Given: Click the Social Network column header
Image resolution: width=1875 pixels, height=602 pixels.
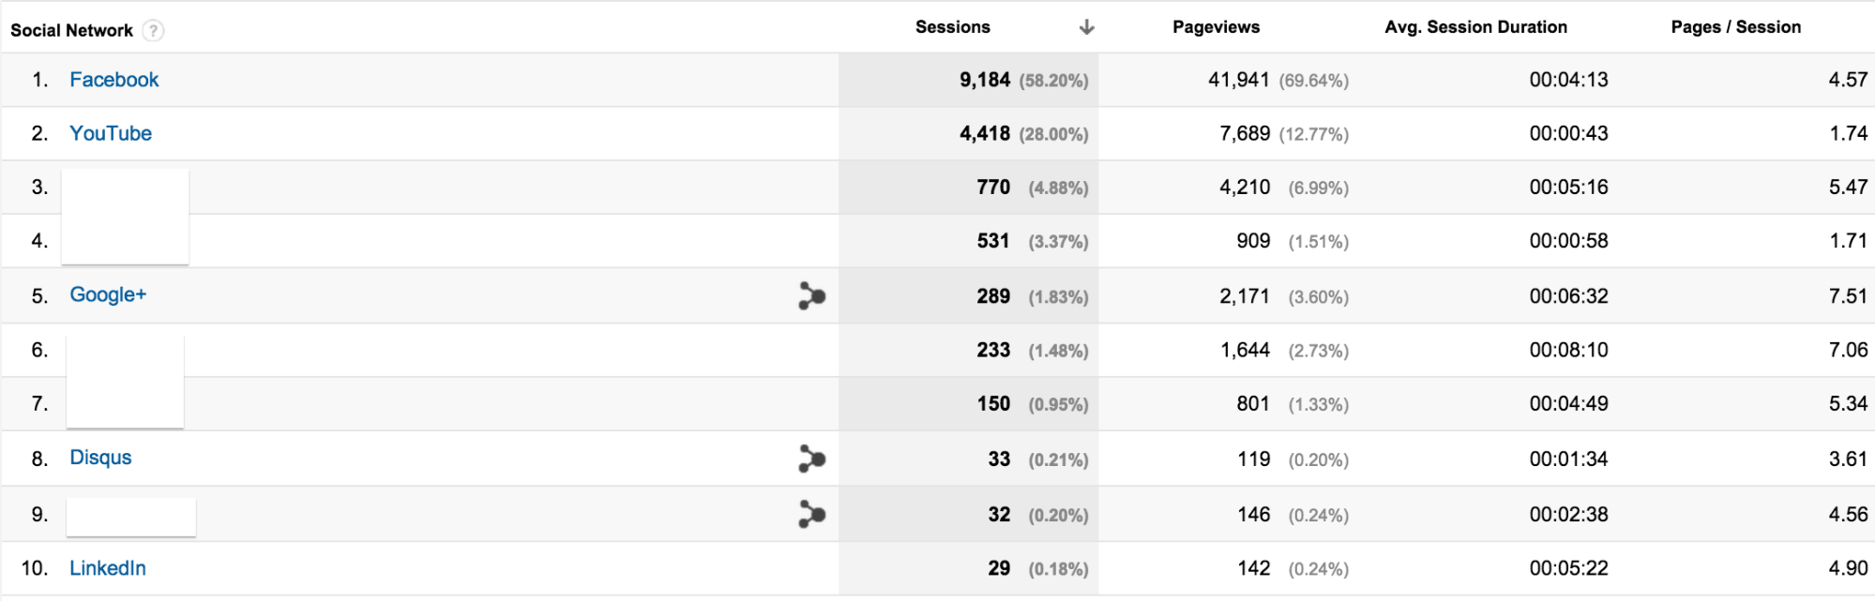Looking at the screenshot, I should tap(71, 30).
